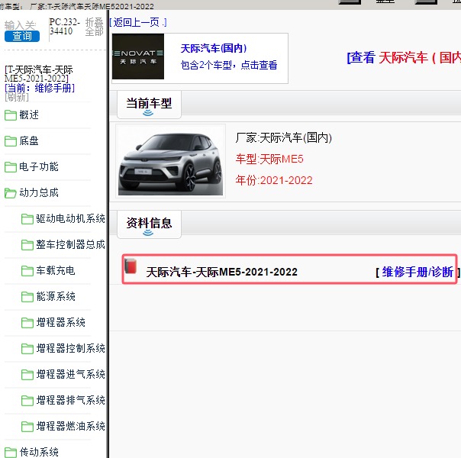The image size is (461, 458).
Task: Select 能源系统 tree entry
Action: [x=56, y=296]
